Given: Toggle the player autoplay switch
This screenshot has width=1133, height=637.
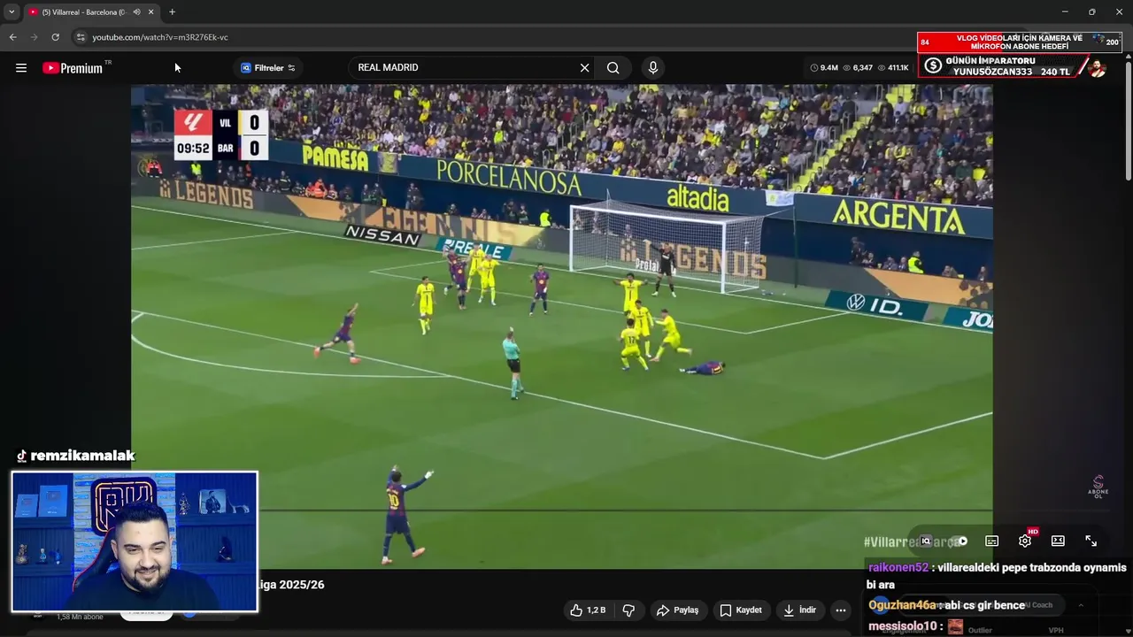Looking at the screenshot, I should [960, 541].
